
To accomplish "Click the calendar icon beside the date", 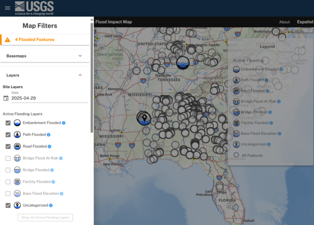I will pyautogui.click(x=6, y=98).
